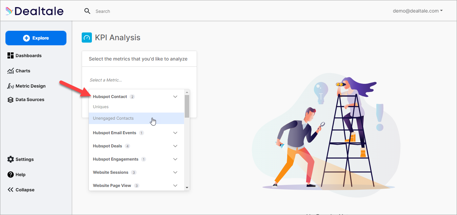Screen dimensions: 457x215
Task: Click the plus icon in Explore button
Action: (x=26, y=38)
